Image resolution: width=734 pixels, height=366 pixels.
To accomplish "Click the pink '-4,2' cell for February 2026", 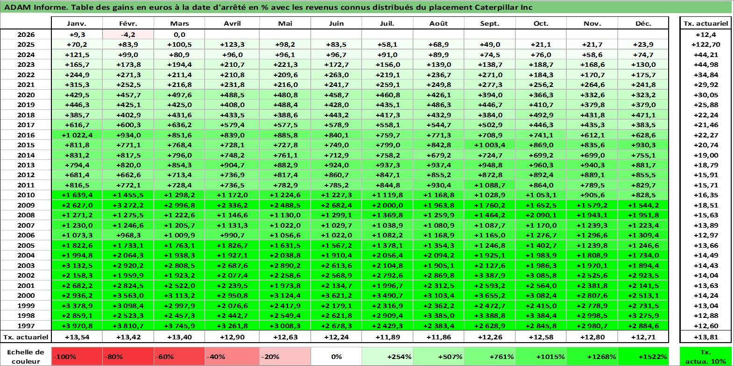I will (x=128, y=35).
